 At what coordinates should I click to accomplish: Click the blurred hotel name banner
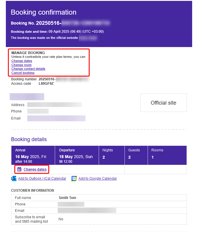27,97
